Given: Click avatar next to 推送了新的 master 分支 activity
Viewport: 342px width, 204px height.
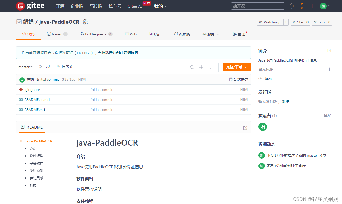Looking at the screenshot, I should point(261,155).
